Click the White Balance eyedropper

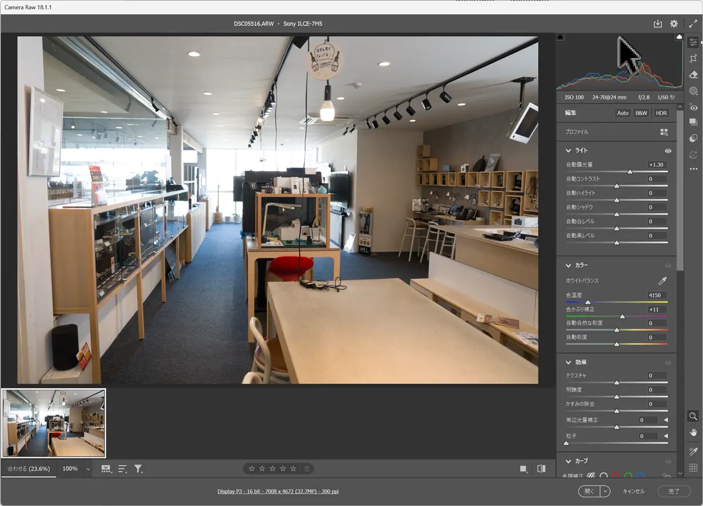click(x=663, y=281)
